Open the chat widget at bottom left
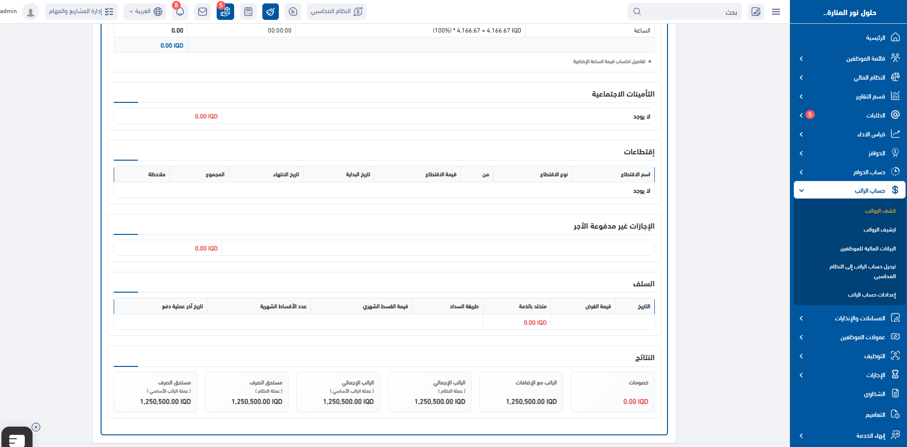Image resolution: width=907 pixels, height=447 pixels. tap(17, 438)
